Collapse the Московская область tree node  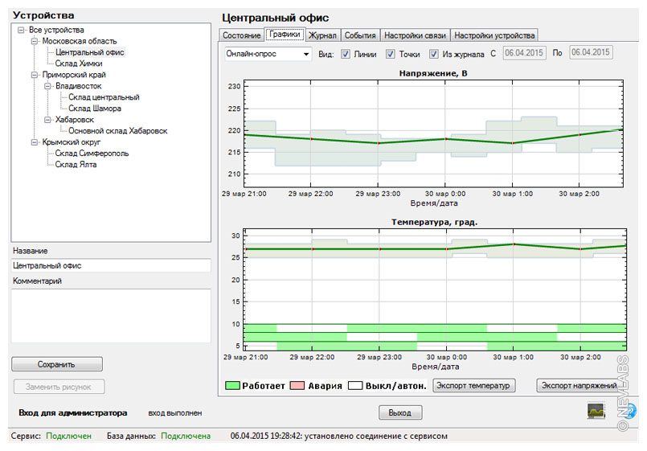[34, 41]
